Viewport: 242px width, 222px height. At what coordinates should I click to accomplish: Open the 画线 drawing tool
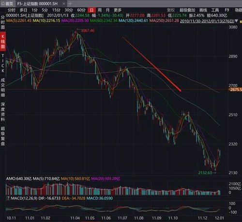tap(203, 10)
